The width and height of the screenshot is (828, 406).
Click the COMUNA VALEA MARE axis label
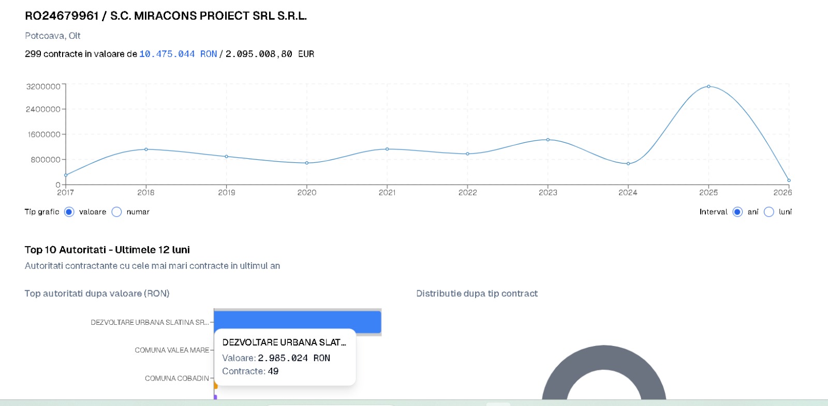pos(172,350)
